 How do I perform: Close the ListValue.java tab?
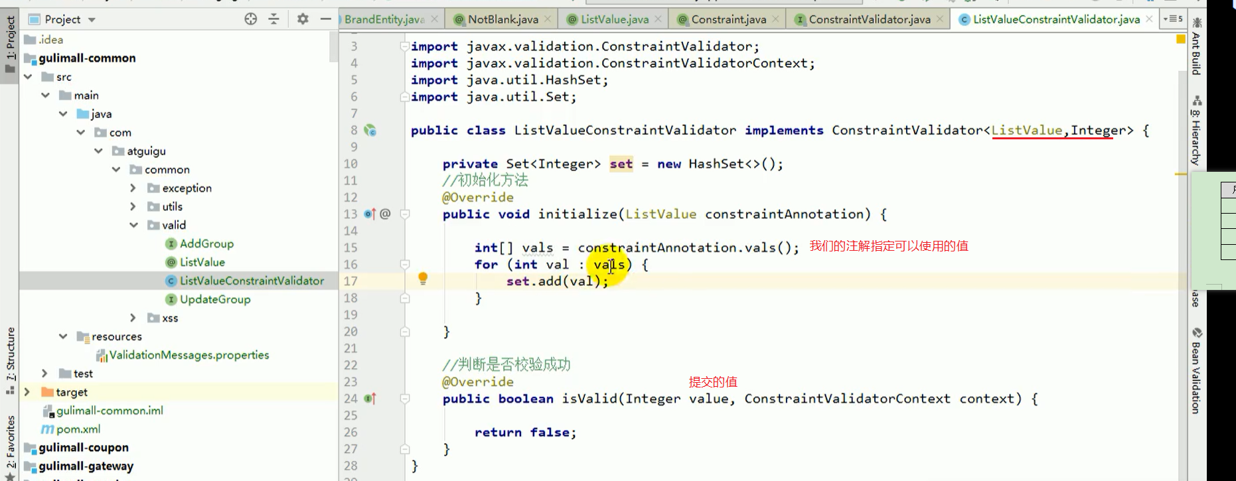658,19
